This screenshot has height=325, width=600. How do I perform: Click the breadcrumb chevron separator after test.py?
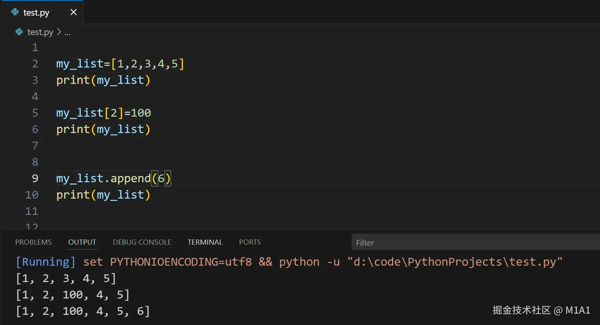point(59,32)
